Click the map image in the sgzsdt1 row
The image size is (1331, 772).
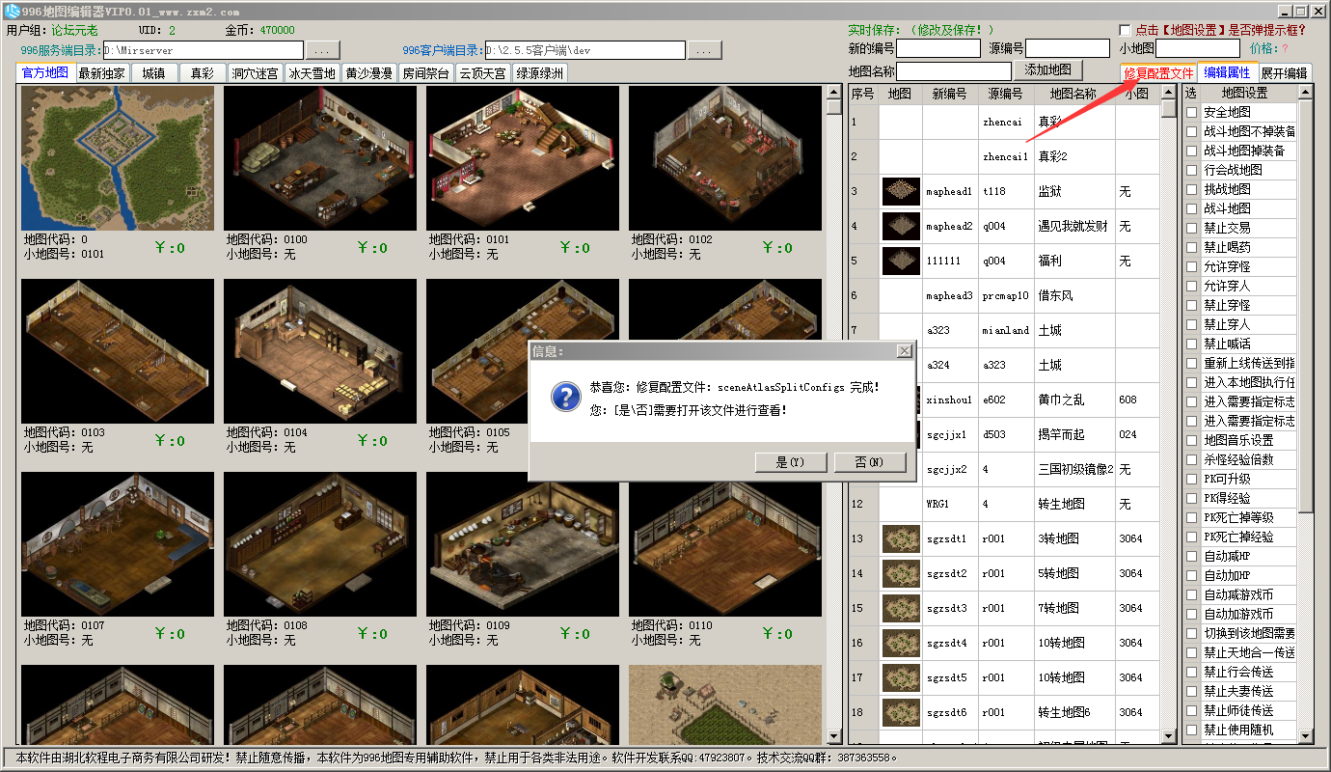pos(901,538)
